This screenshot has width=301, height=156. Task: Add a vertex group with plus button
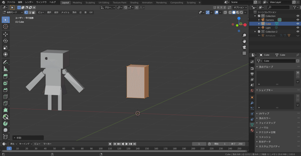point(298,73)
